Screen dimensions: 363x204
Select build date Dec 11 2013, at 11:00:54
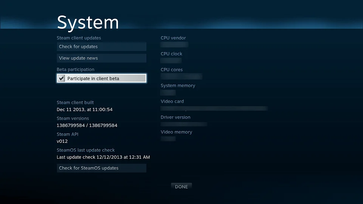(84, 110)
